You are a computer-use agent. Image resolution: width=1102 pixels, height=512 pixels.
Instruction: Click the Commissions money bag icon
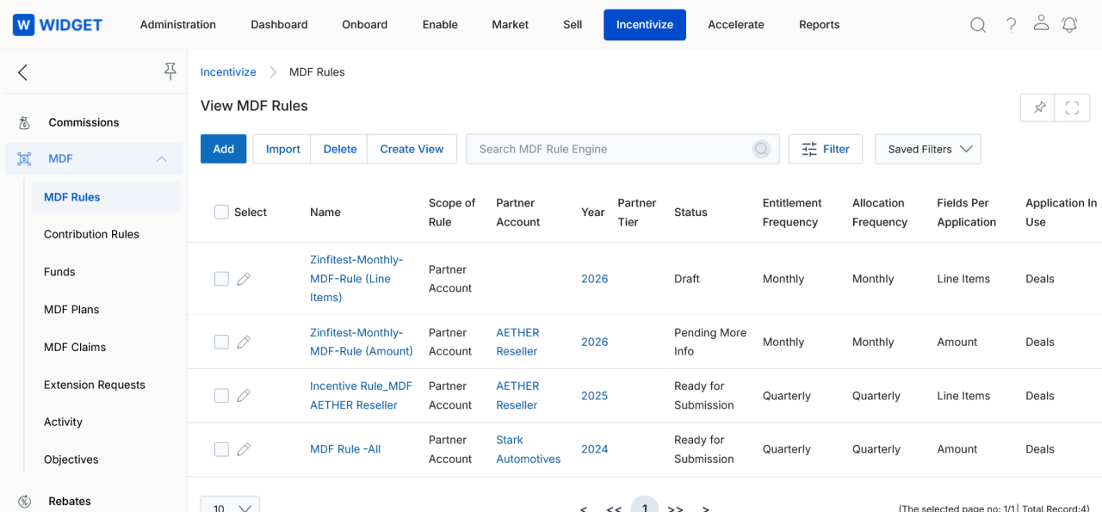[25, 123]
